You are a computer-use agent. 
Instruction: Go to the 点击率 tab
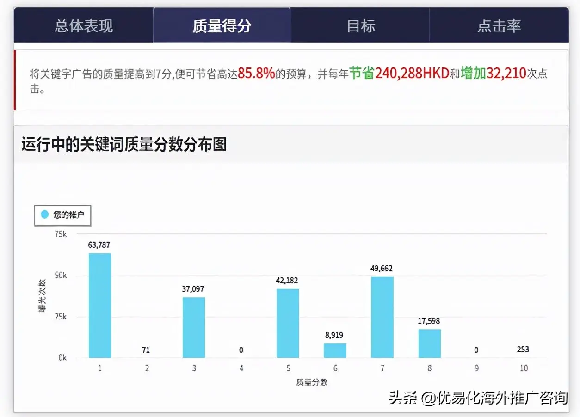click(499, 25)
